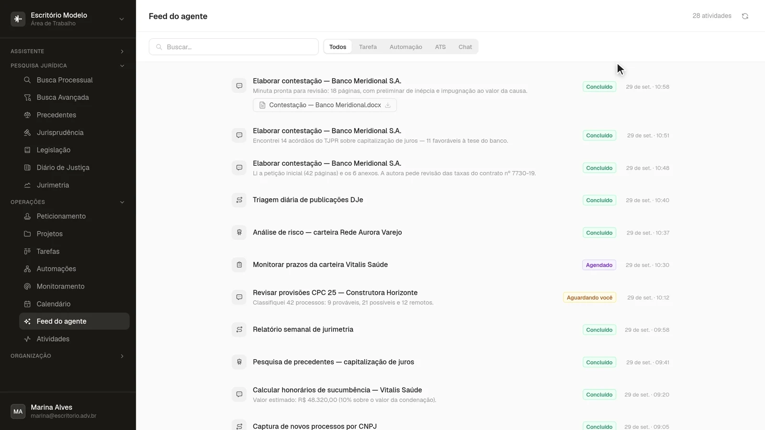Open the Feed do agente sidebar item

pyautogui.click(x=74, y=321)
